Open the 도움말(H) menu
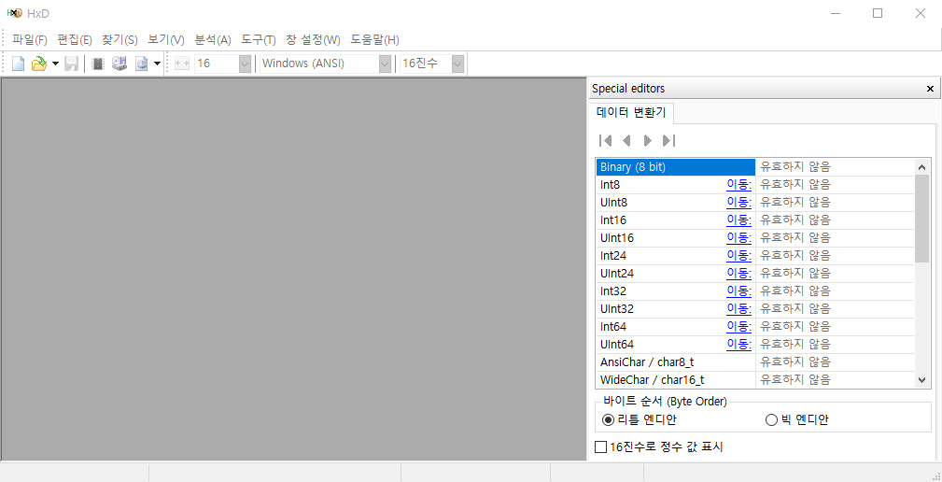 coord(375,40)
